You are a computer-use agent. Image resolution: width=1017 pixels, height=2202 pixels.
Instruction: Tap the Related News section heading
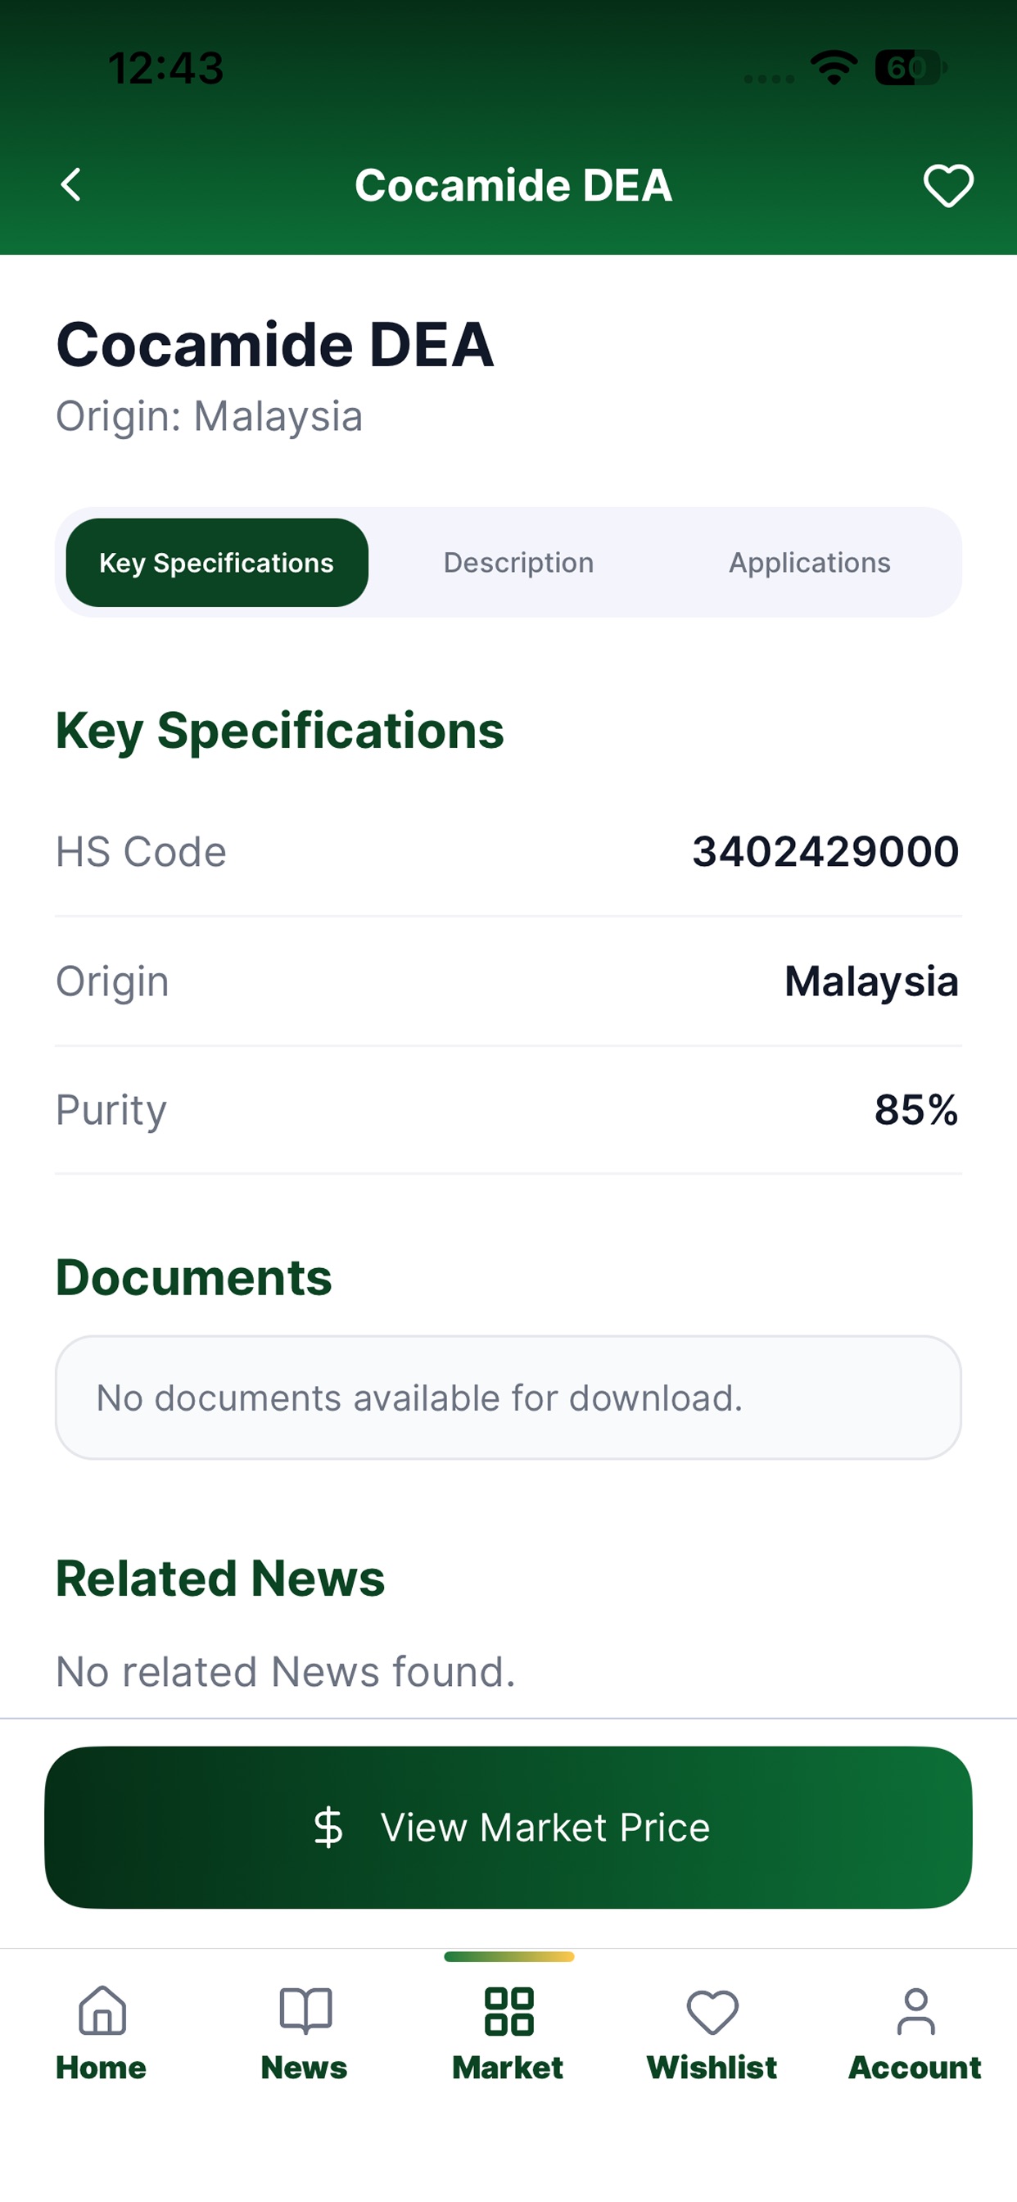tap(220, 1578)
